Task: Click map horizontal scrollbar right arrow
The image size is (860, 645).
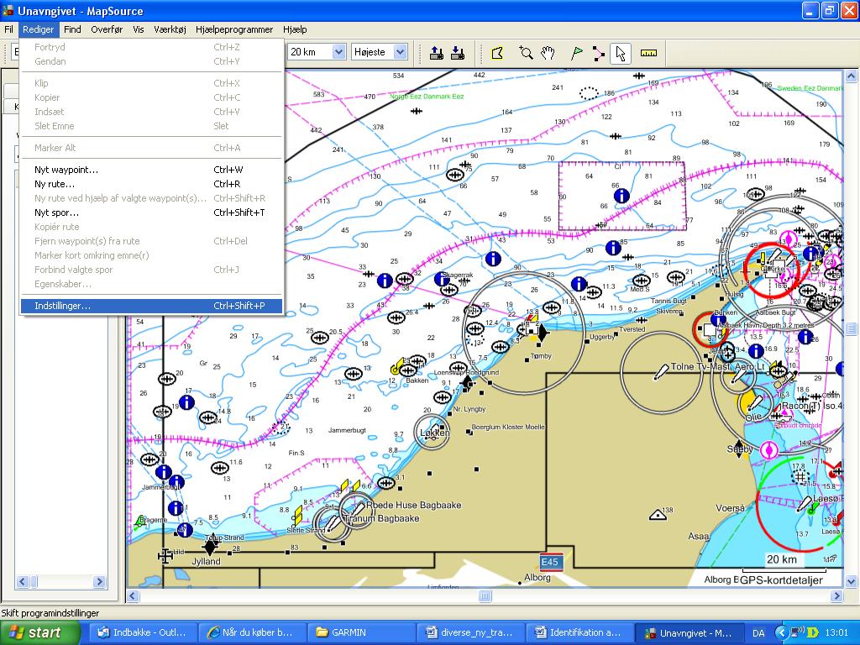Action: [837, 595]
